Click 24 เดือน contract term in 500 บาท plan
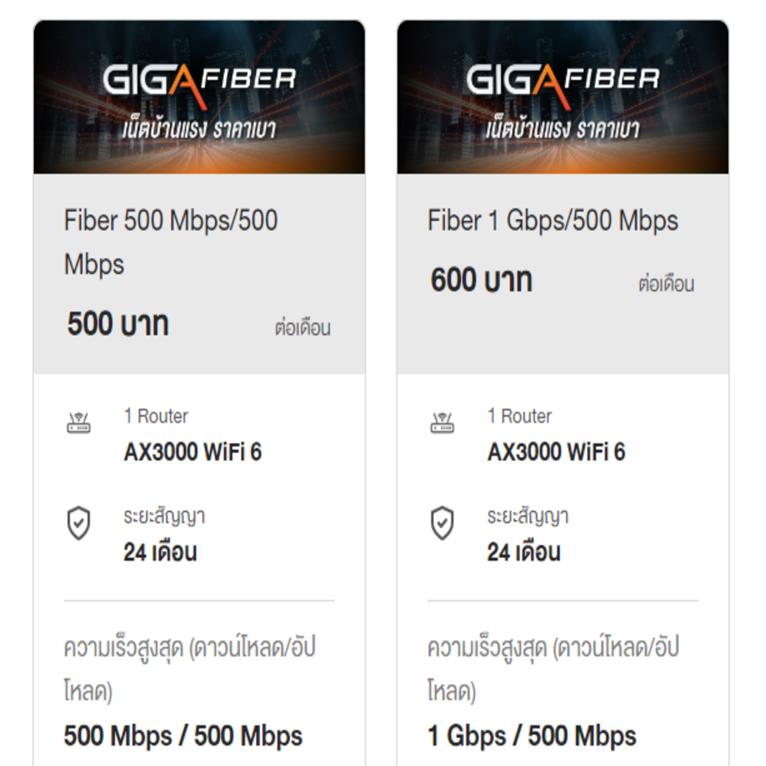 pyautogui.click(x=160, y=552)
